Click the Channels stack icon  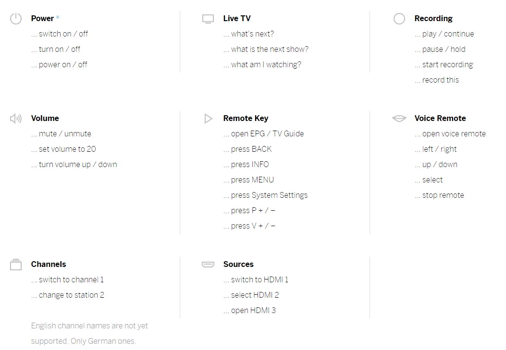click(16, 265)
